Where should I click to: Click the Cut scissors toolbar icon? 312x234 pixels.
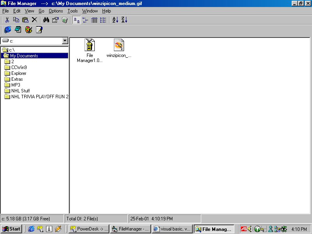coord(7,20)
